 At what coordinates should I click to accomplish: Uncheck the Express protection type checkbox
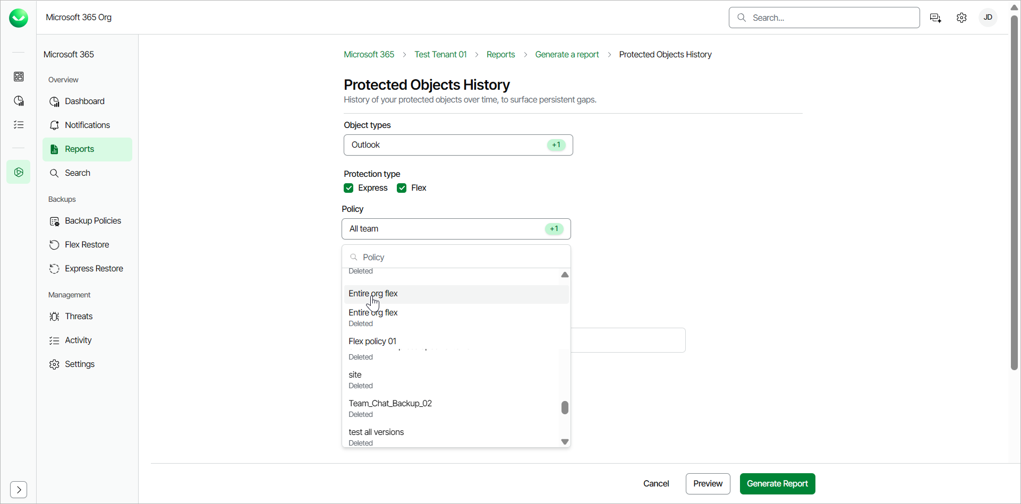[348, 188]
